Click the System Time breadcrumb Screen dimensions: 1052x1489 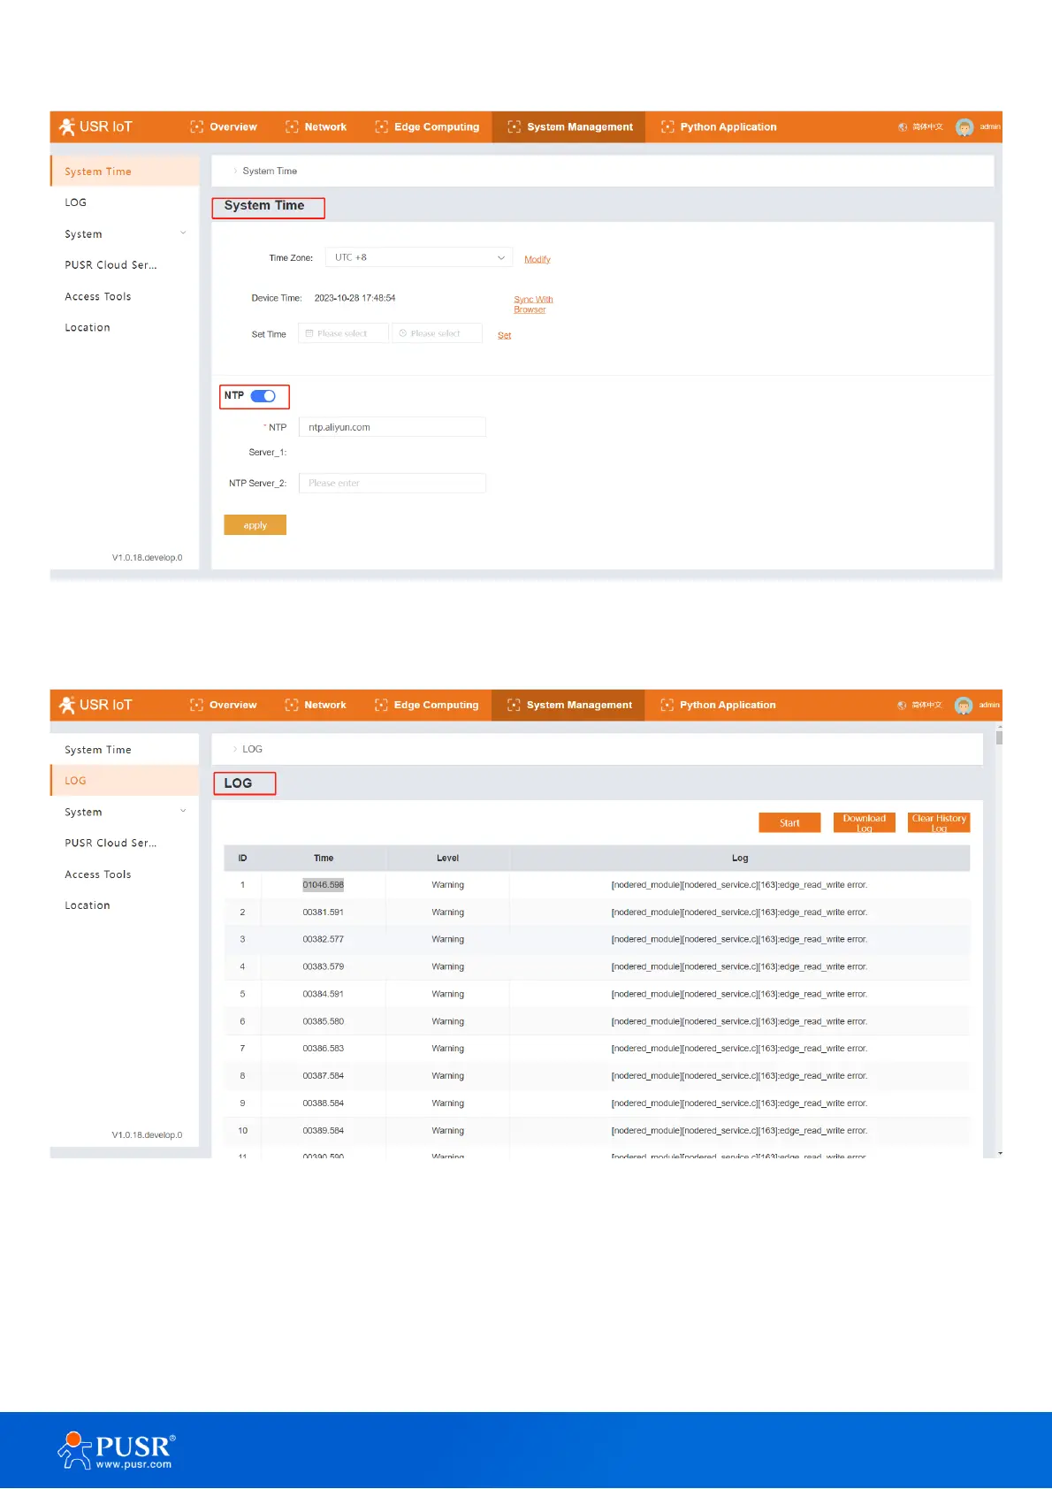click(270, 172)
